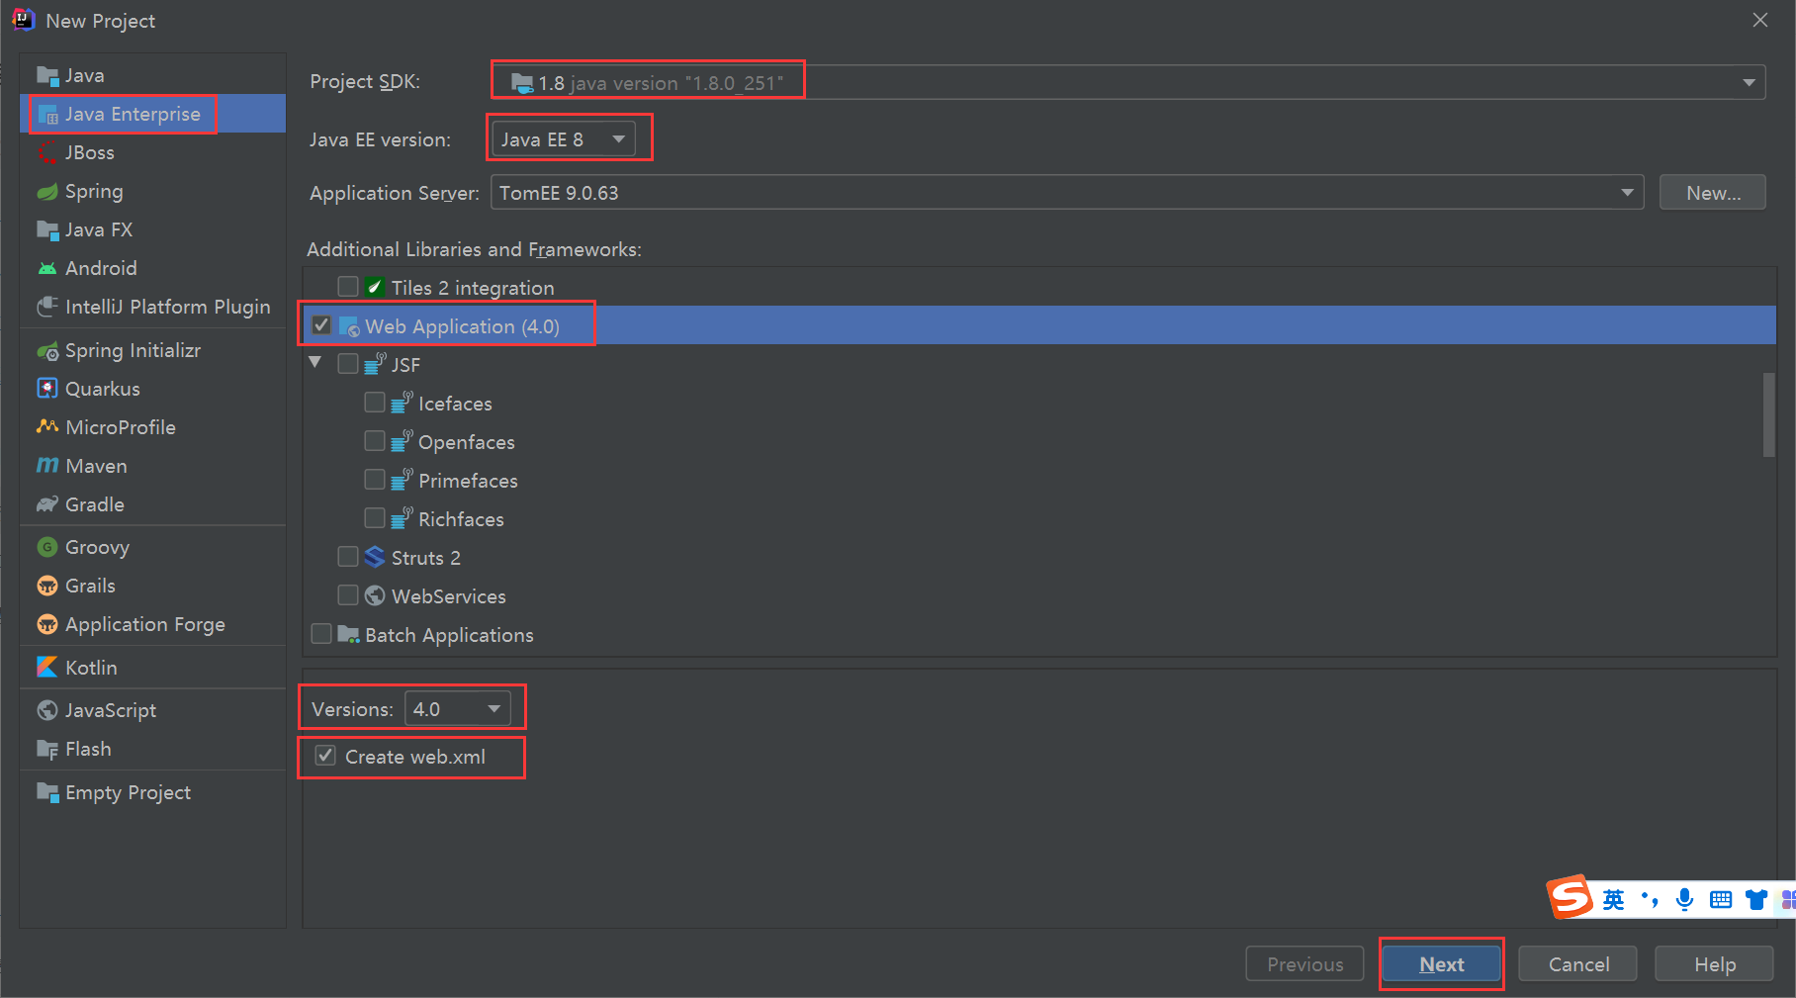Viewport: 1796px width, 998px height.
Task: Check the Richfaces checkbox
Action: pos(375,518)
